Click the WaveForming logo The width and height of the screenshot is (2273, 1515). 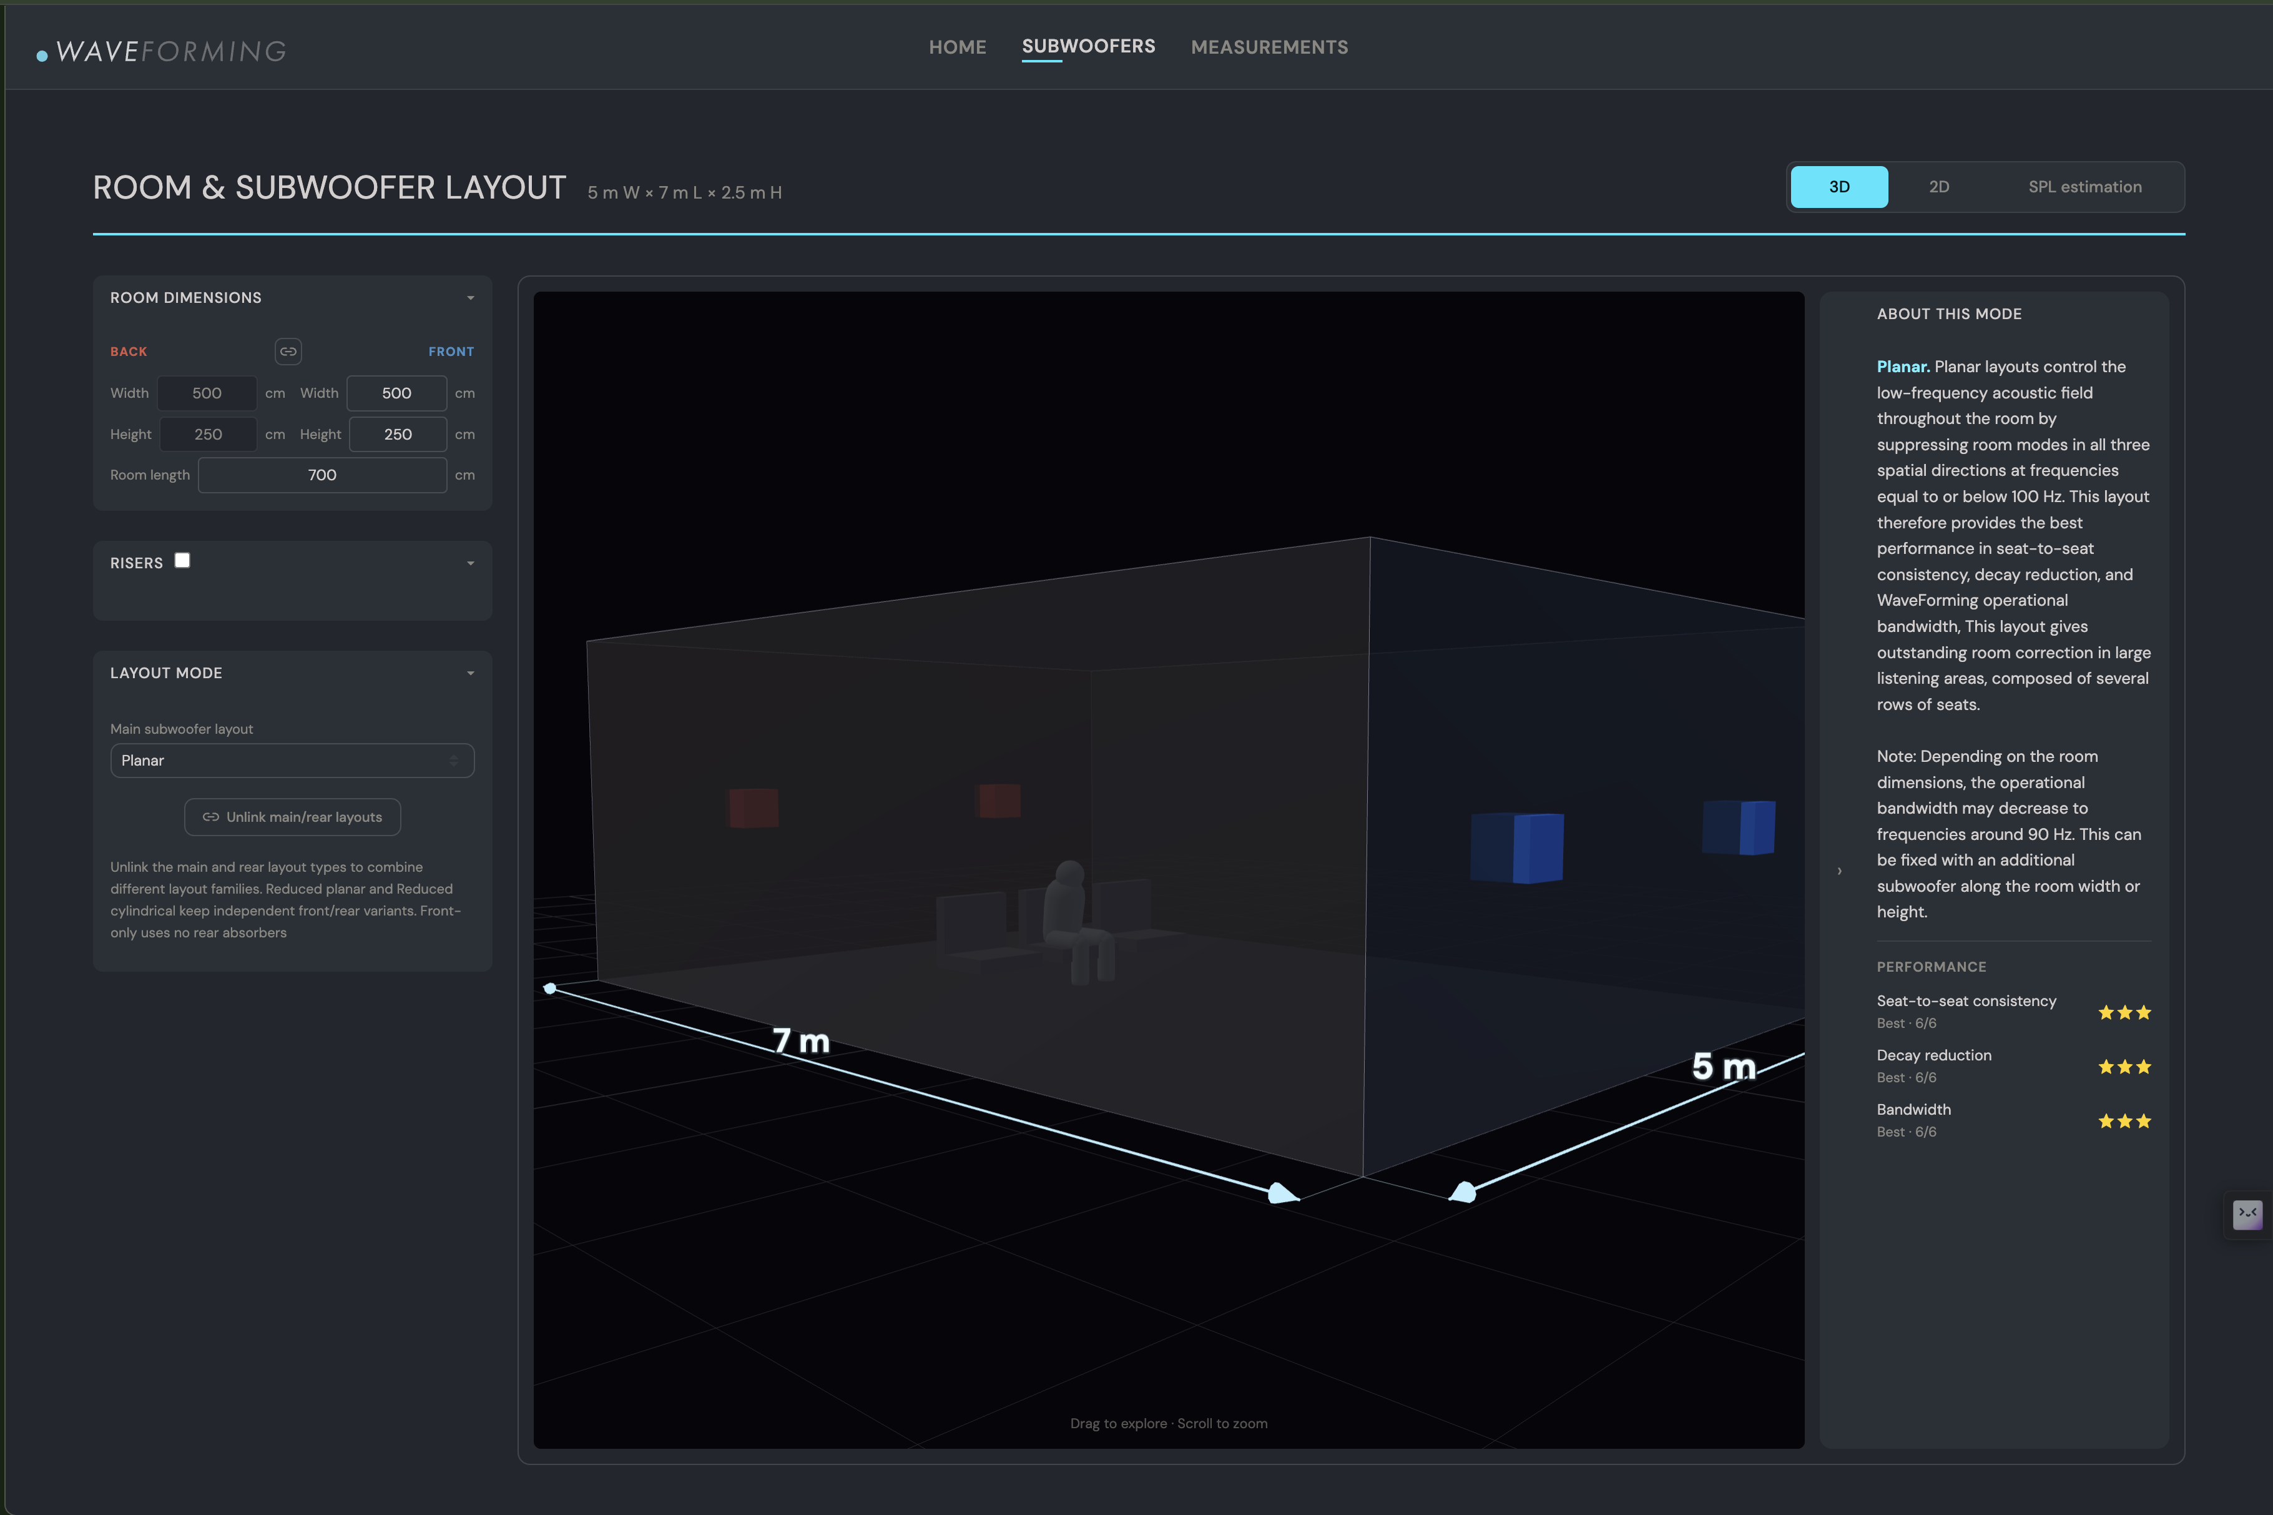161,51
